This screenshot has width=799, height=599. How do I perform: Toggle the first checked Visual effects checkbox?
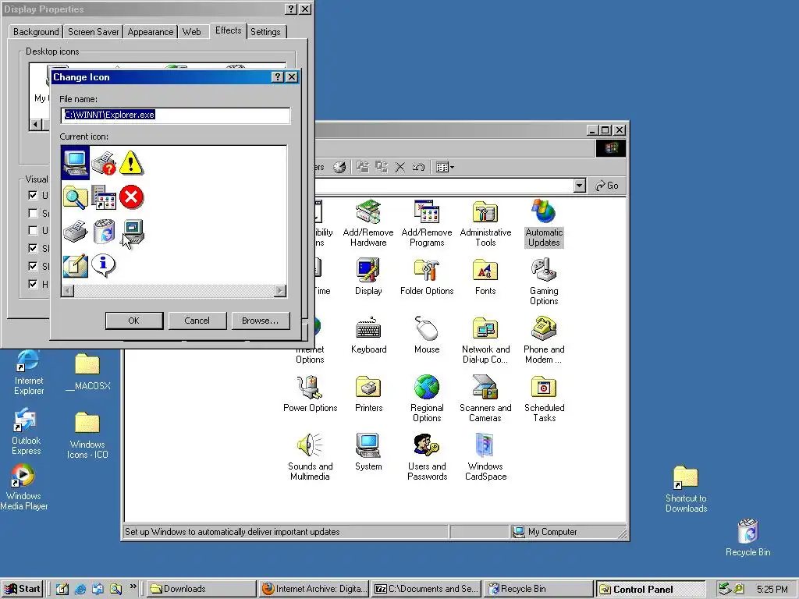point(33,195)
